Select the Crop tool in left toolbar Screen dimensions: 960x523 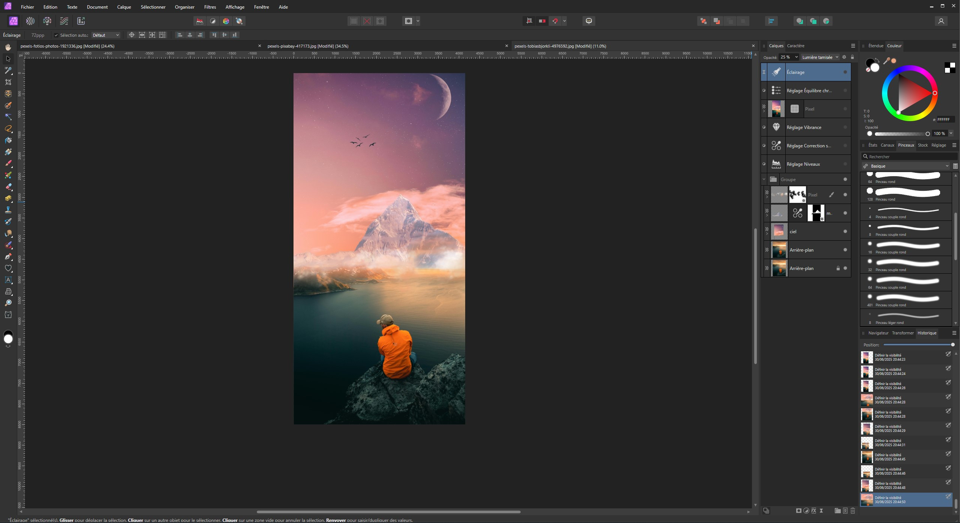pos(8,82)
